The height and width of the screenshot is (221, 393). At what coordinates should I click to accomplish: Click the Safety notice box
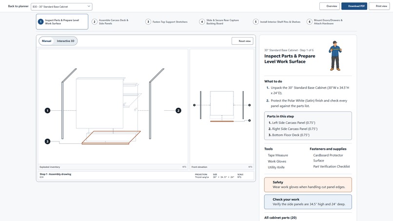[308, 184]
